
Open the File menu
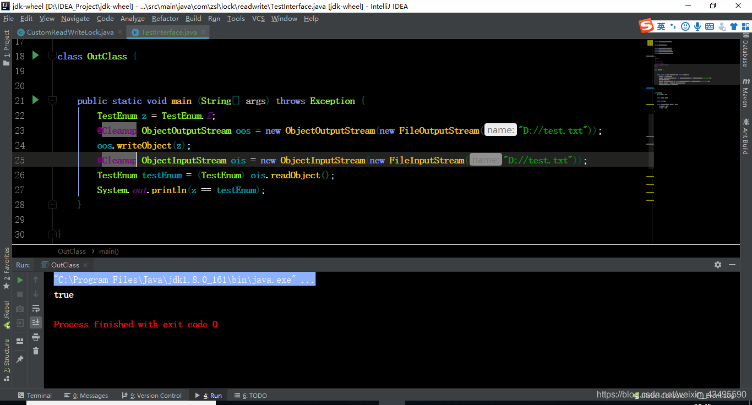[8, 19]
